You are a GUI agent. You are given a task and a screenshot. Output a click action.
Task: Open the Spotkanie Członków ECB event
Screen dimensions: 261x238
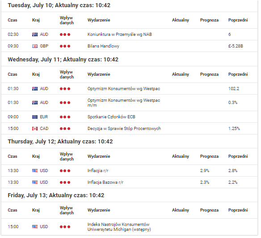click(111, 117)
